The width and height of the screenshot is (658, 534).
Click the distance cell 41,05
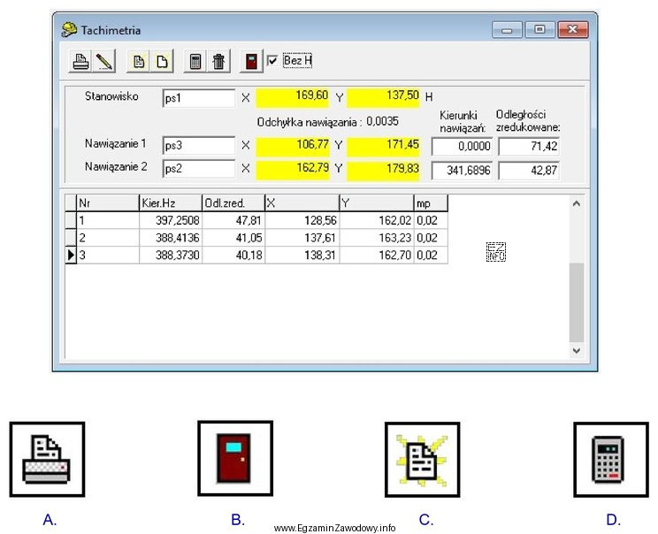(x=233, y=238)
